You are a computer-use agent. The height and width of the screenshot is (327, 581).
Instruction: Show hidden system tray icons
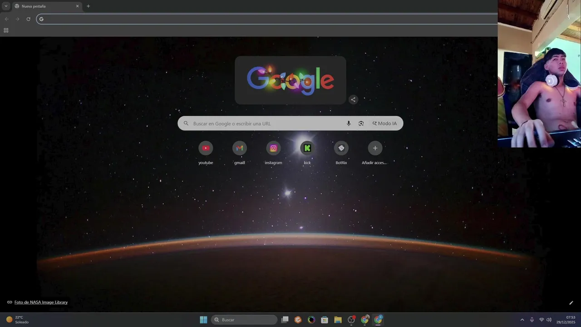[522, 320]
